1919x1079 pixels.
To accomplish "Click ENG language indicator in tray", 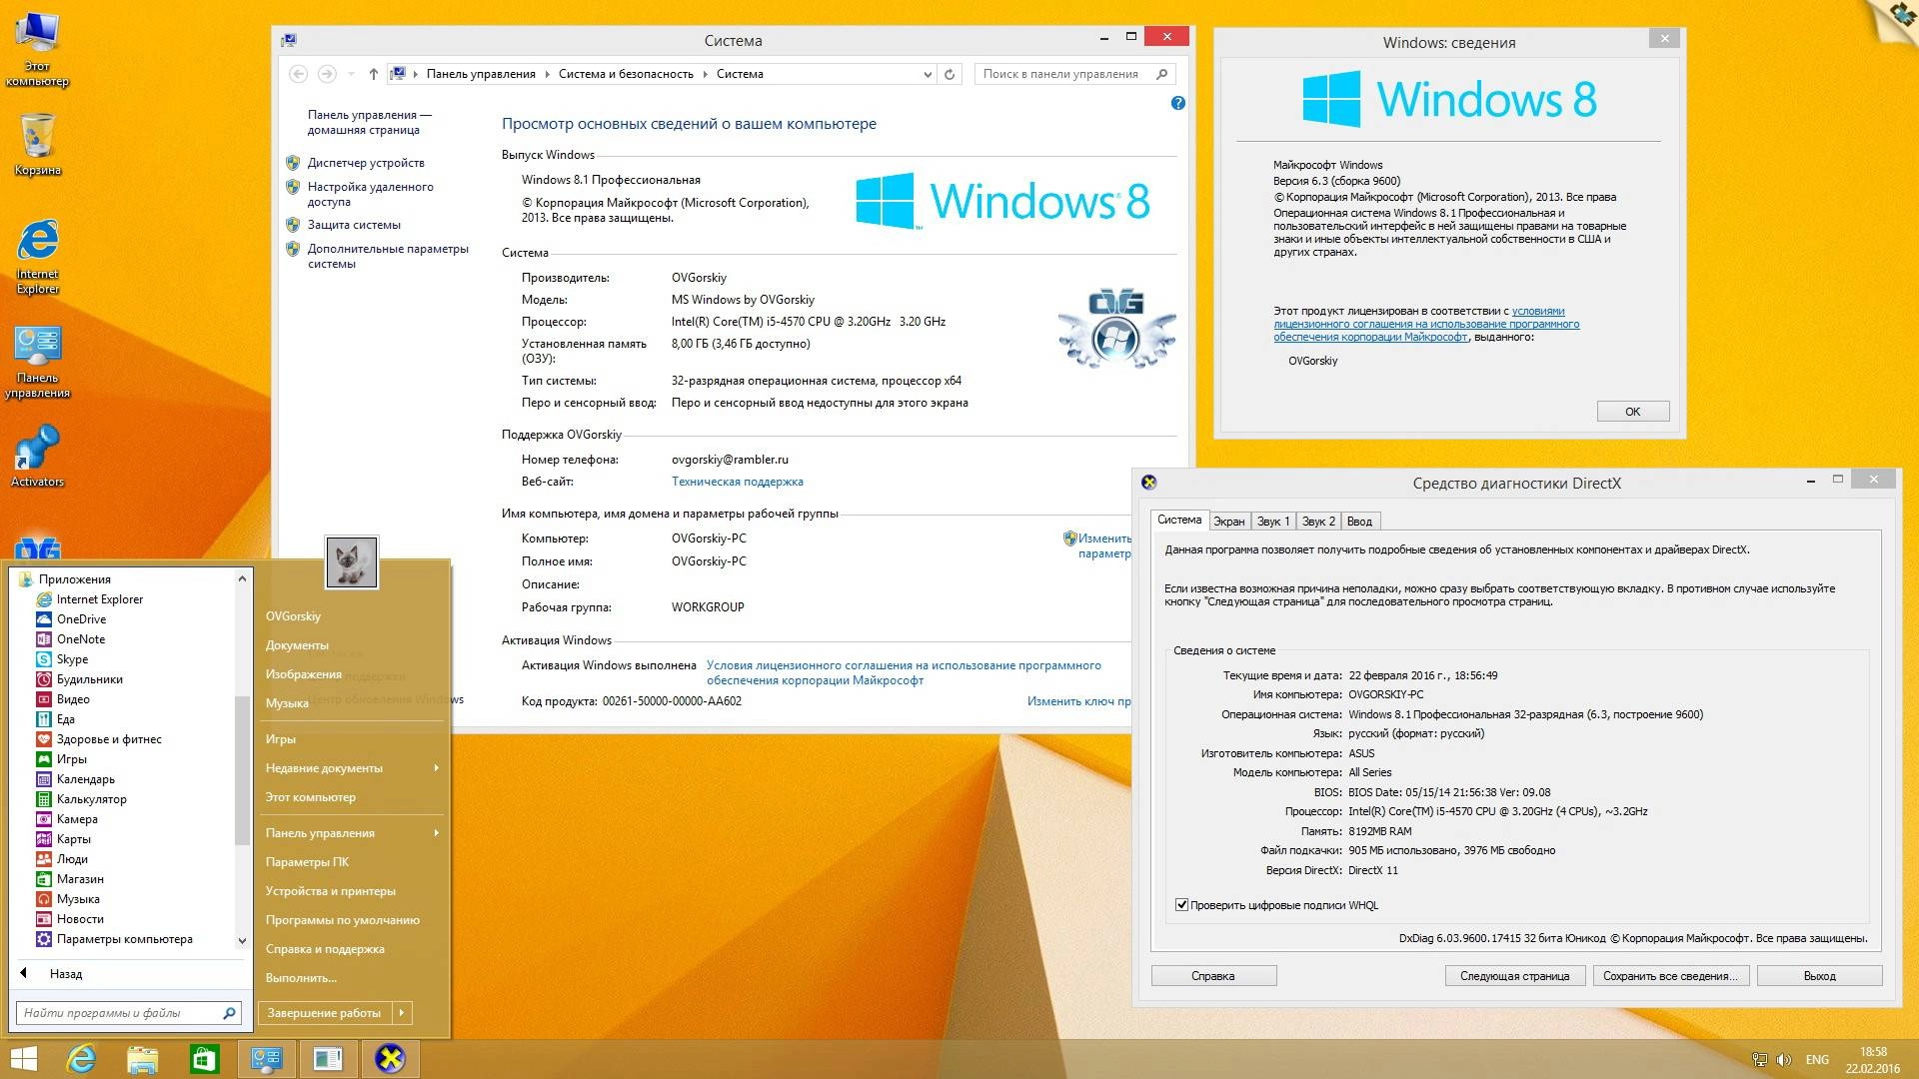I will (x=1817, y=1060).
